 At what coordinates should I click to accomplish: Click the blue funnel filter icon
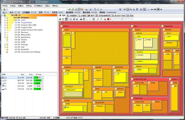click(x=120, y=9)
